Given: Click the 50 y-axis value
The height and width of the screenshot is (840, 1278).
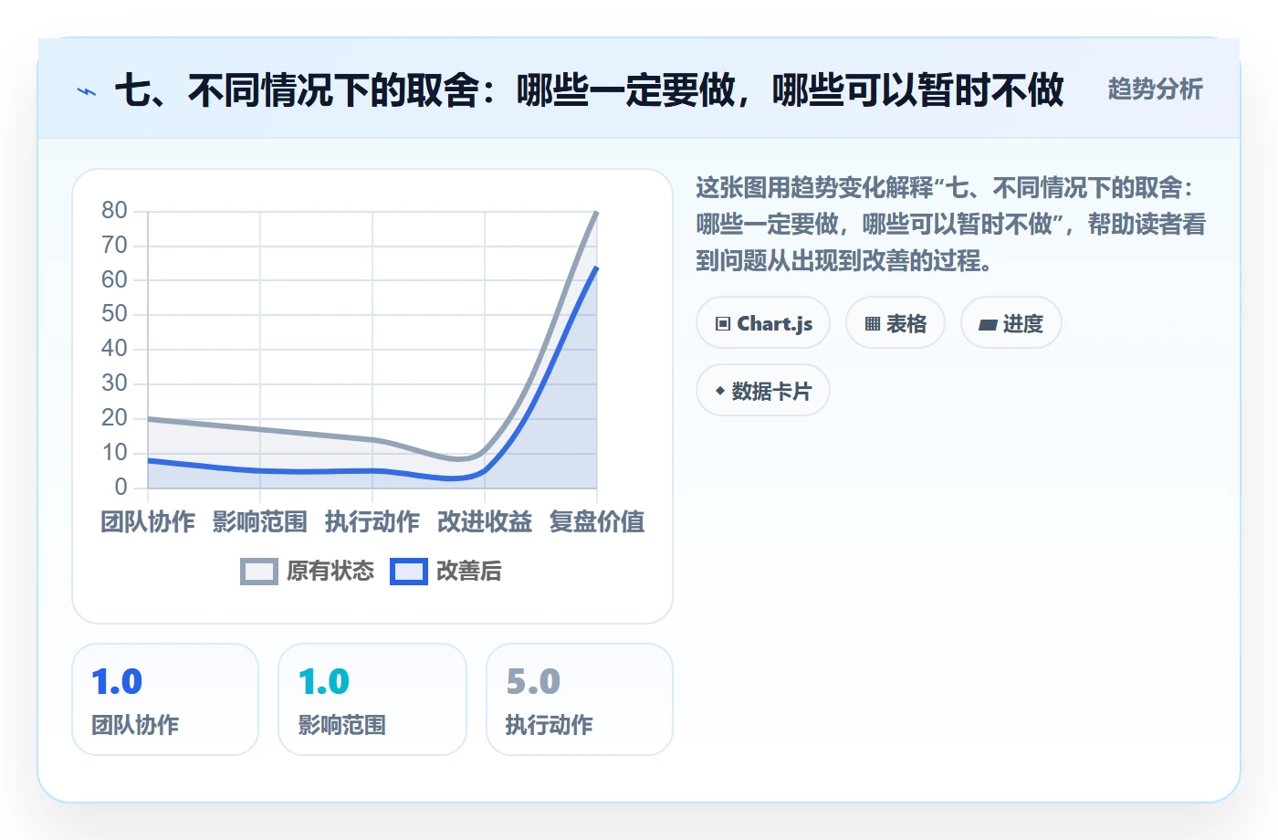Looking at the screenshot, I should pyautogui.click(x=114, y=314).
